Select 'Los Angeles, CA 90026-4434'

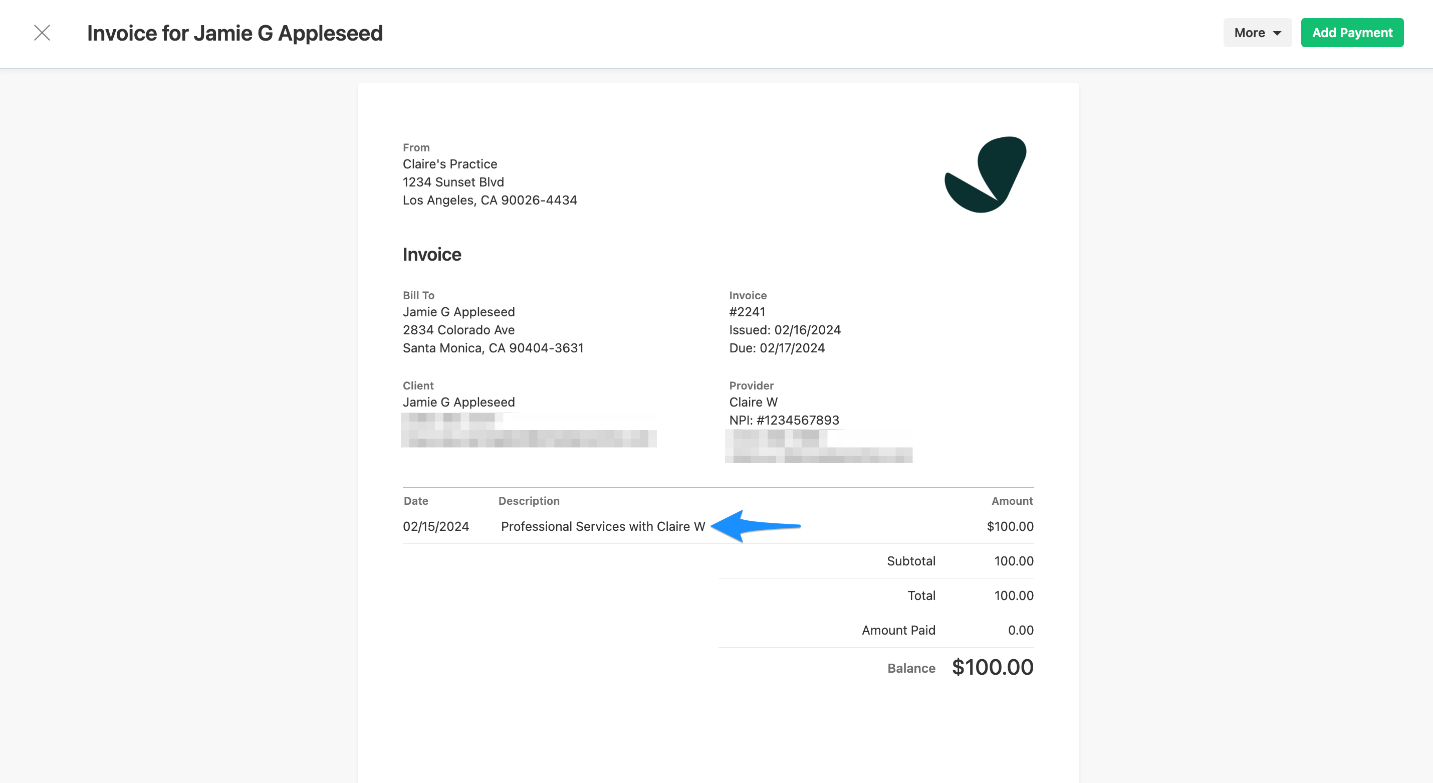(x=490, y=201)
